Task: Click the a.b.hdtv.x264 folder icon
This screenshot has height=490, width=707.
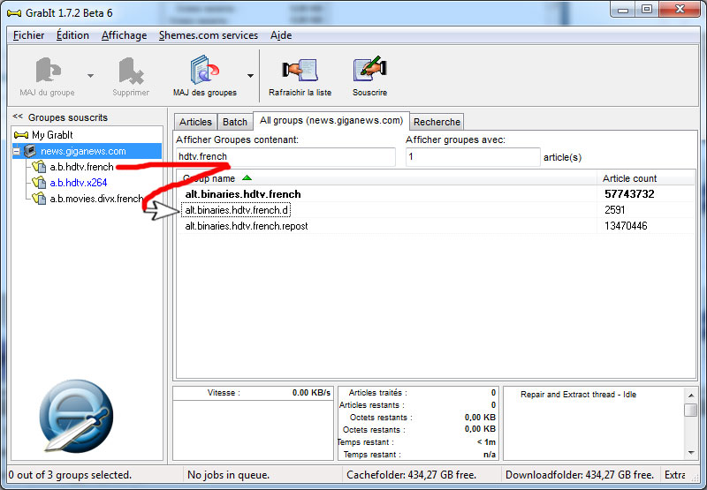Action: pyautogui.click(x=39, y=183)
